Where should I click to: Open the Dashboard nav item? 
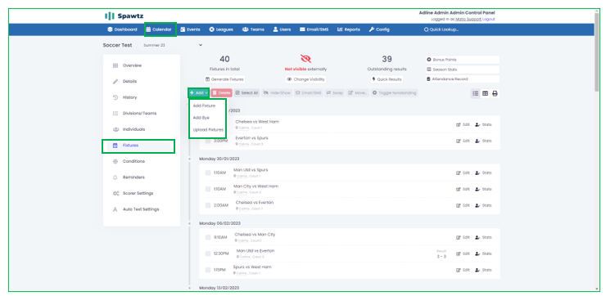(x=122, y=29)
